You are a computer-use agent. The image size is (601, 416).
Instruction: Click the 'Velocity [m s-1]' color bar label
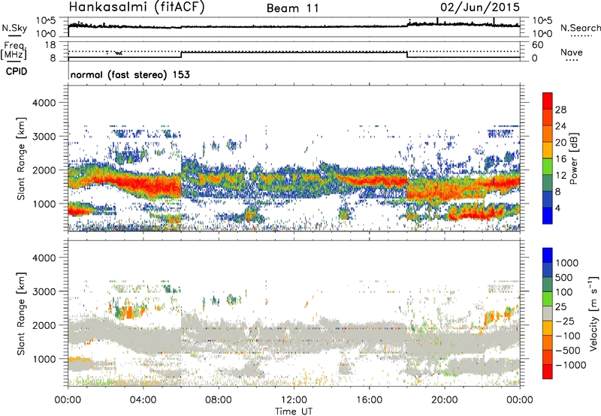[593, 313]
